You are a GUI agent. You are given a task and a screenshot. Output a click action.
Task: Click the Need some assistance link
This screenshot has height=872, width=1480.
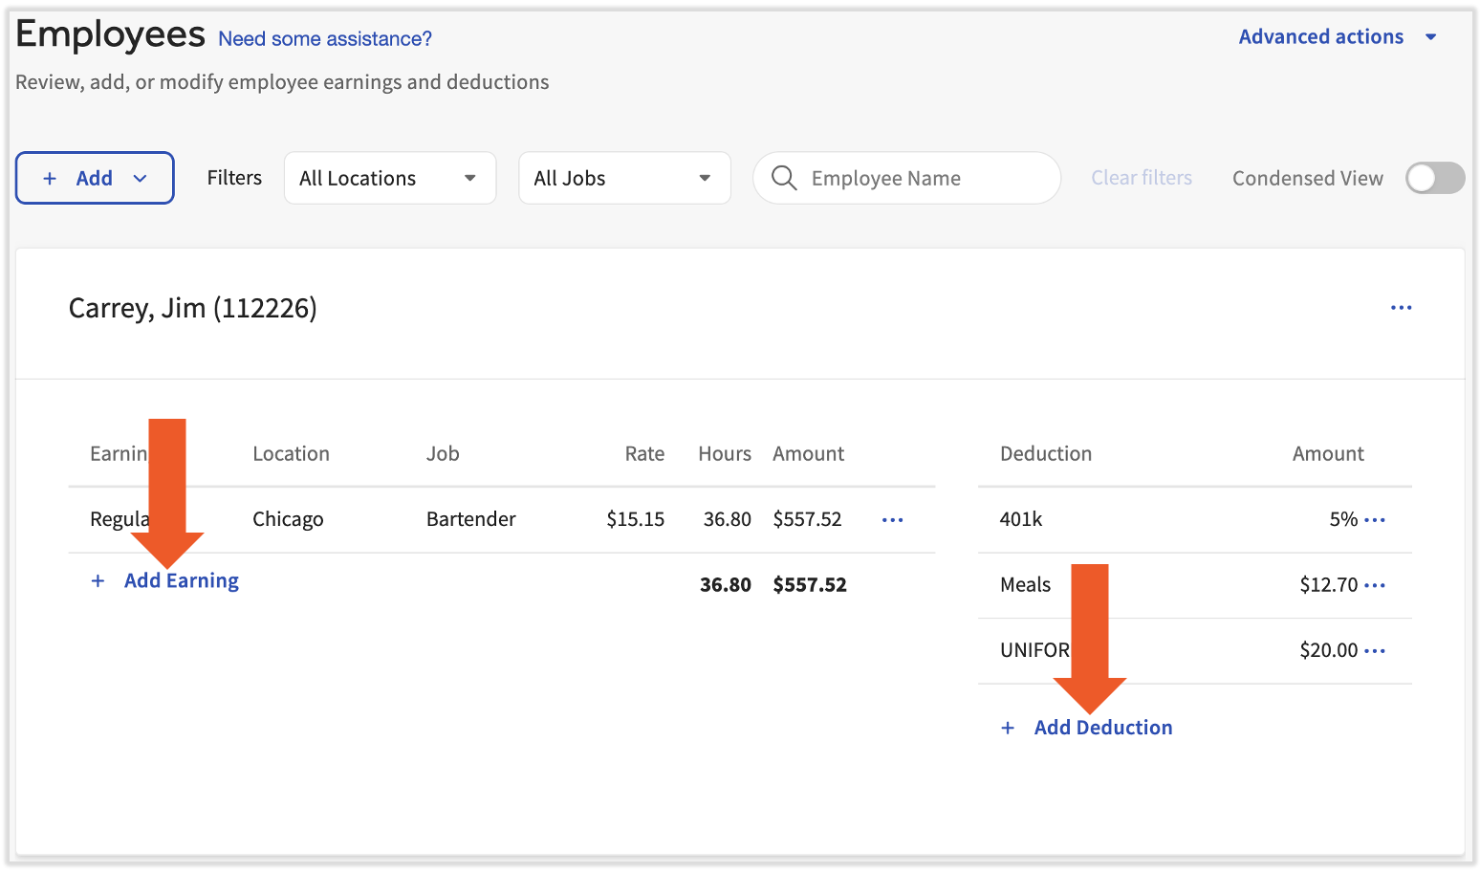[325, 38]
